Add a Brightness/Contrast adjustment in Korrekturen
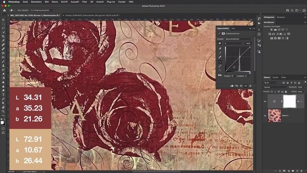Screen dimensions: 307x173 (272, 30)
